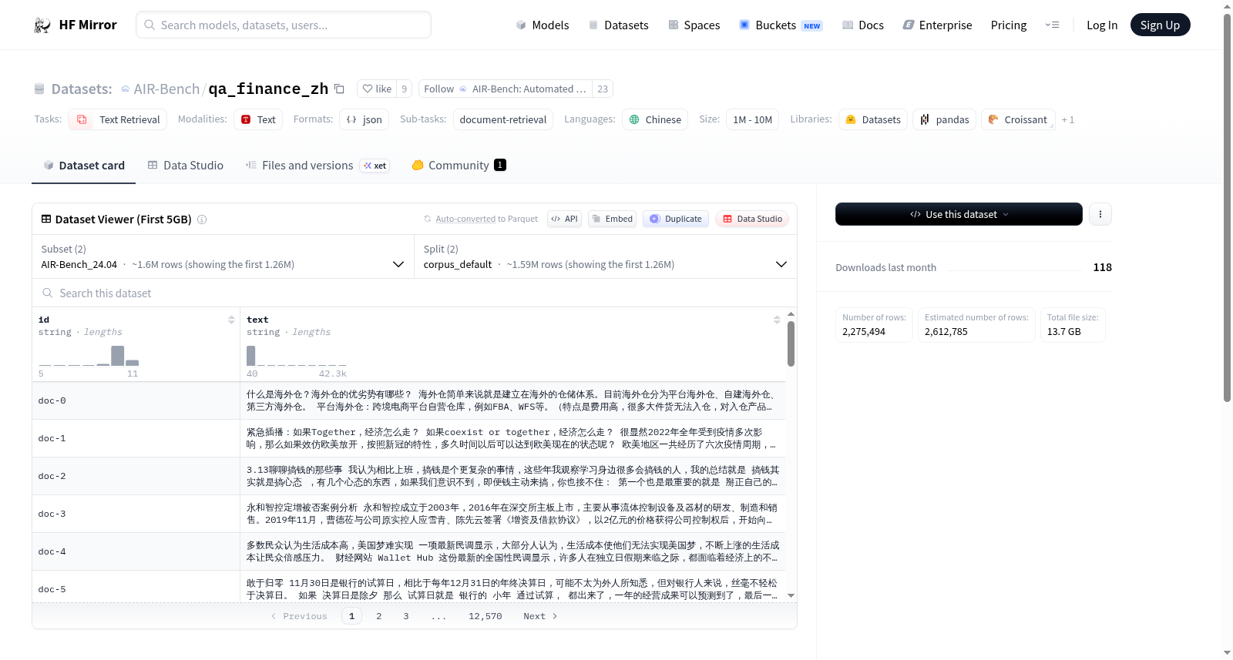Sort by id column arrows
The height and width of the screenshot is (660, 1233).
tap(231, 320)
